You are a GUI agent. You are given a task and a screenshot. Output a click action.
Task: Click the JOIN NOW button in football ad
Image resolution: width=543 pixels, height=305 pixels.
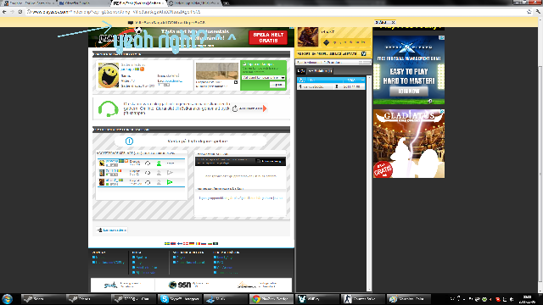point(409,91)
